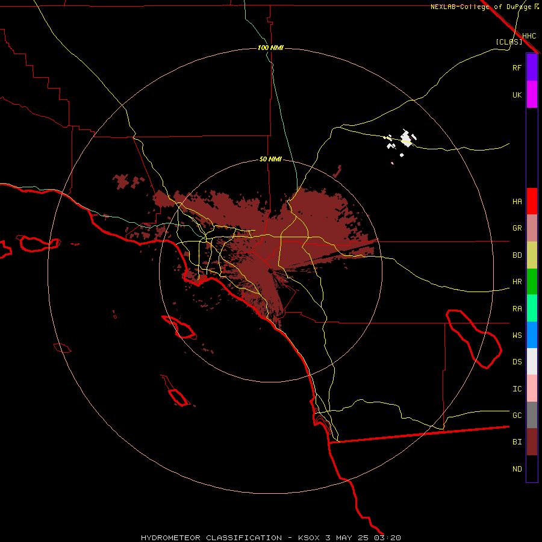Click the white dry snow echo cluster
This screenshot has width=542, height=542.
point(406,139)
